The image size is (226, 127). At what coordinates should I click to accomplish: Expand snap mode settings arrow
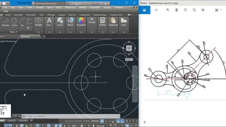tap(110, 121)
